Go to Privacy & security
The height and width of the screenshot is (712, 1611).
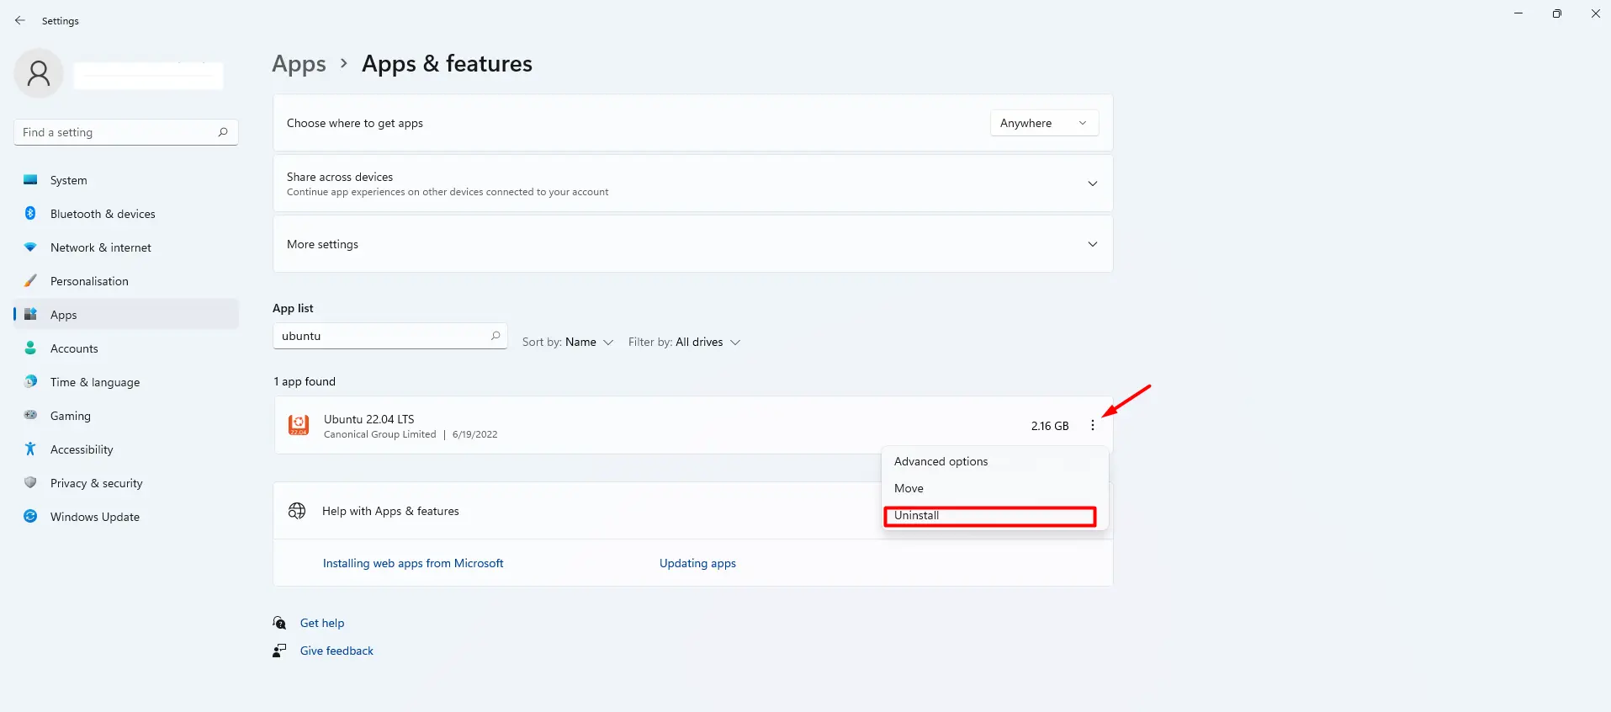pyautogui.click(x=126, y=483)
